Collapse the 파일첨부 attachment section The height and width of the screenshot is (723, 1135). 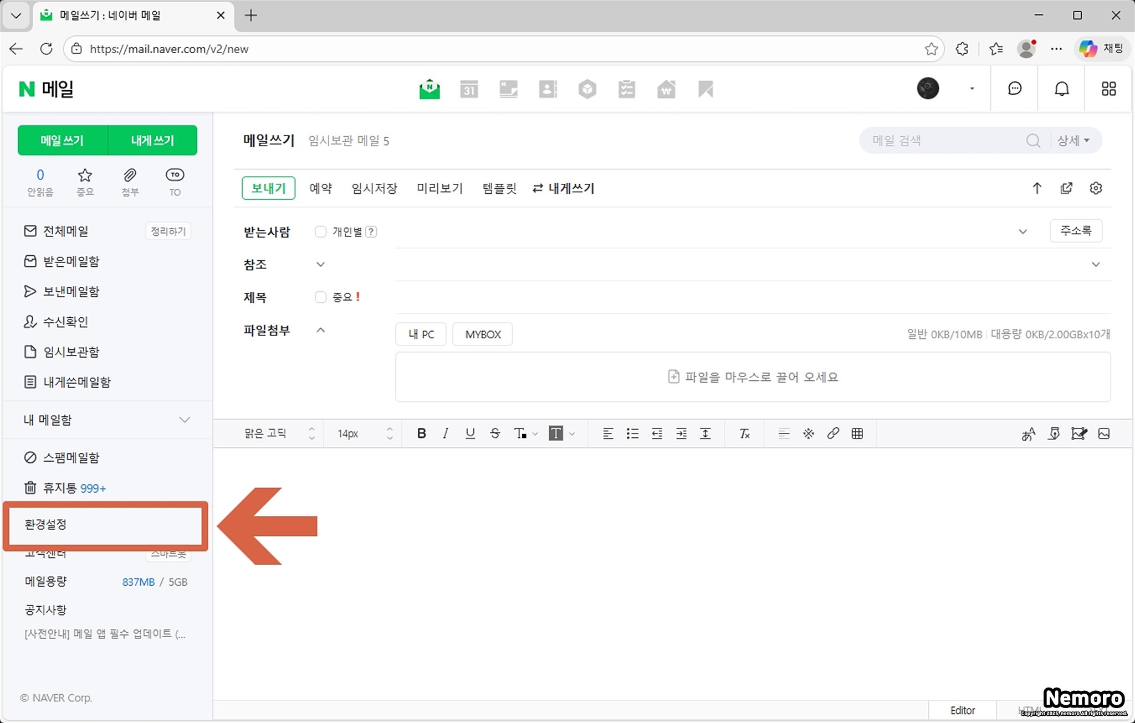320,330
